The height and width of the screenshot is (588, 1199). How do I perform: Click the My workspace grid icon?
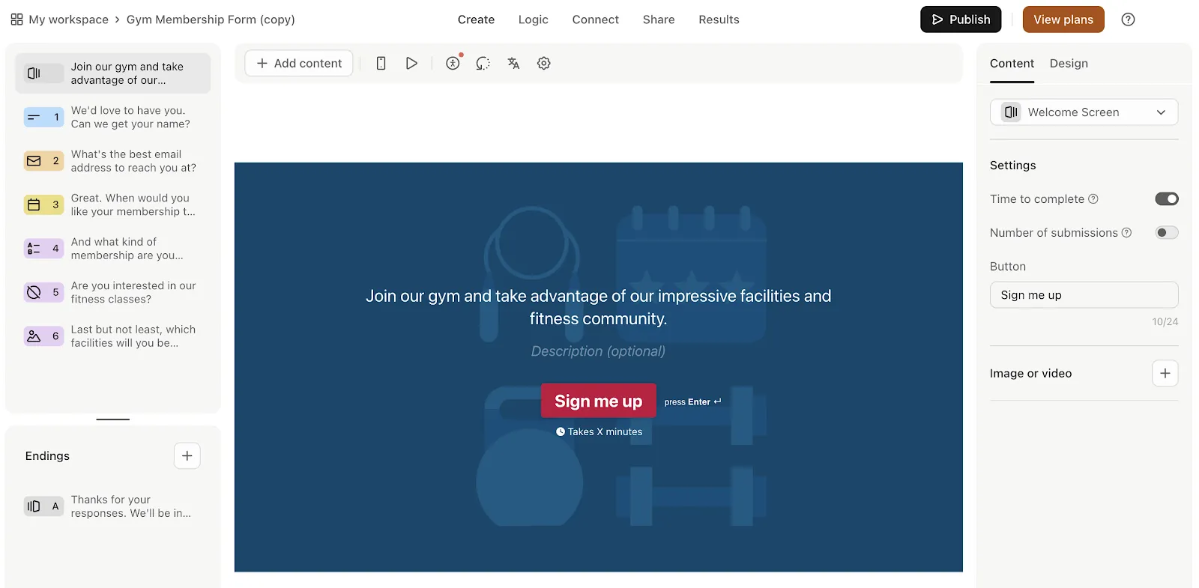(16, 19)
